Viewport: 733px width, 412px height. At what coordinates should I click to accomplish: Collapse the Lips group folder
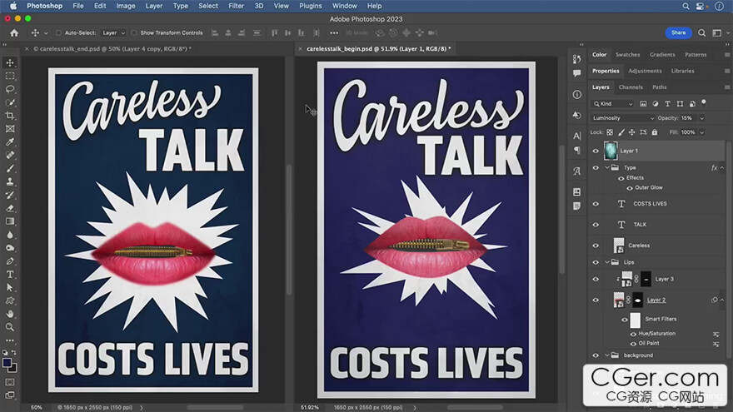607,262
